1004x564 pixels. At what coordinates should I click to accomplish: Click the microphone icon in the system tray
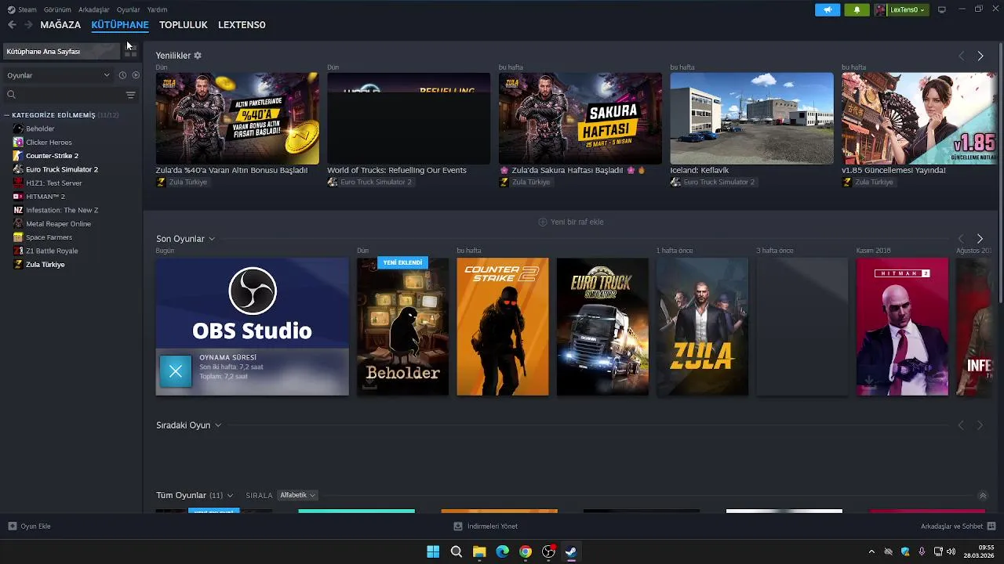(x=922, y=551)
